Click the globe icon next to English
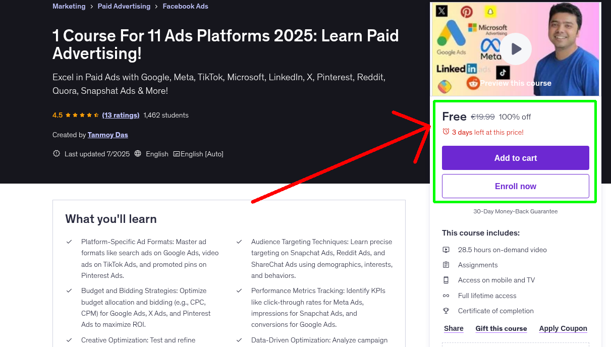The image size is (611, 347). (x=138, y=154)
